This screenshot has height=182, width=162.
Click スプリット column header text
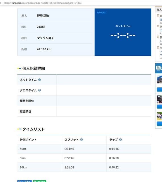click(72, 140)
